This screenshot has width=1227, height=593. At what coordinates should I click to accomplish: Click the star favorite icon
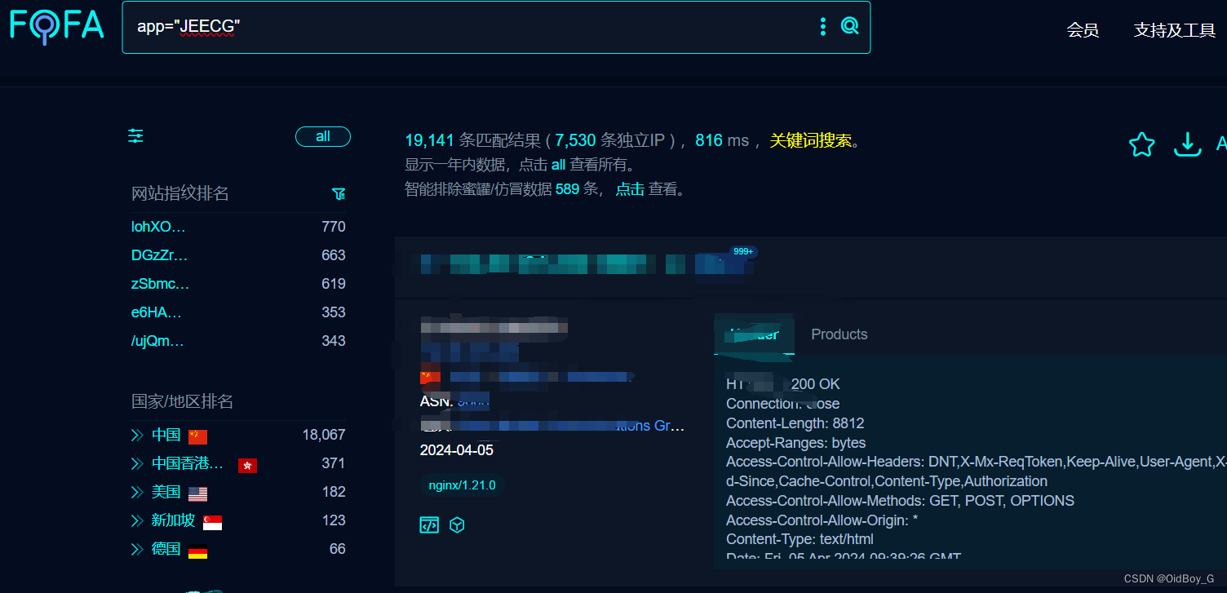click(1141, 144)
